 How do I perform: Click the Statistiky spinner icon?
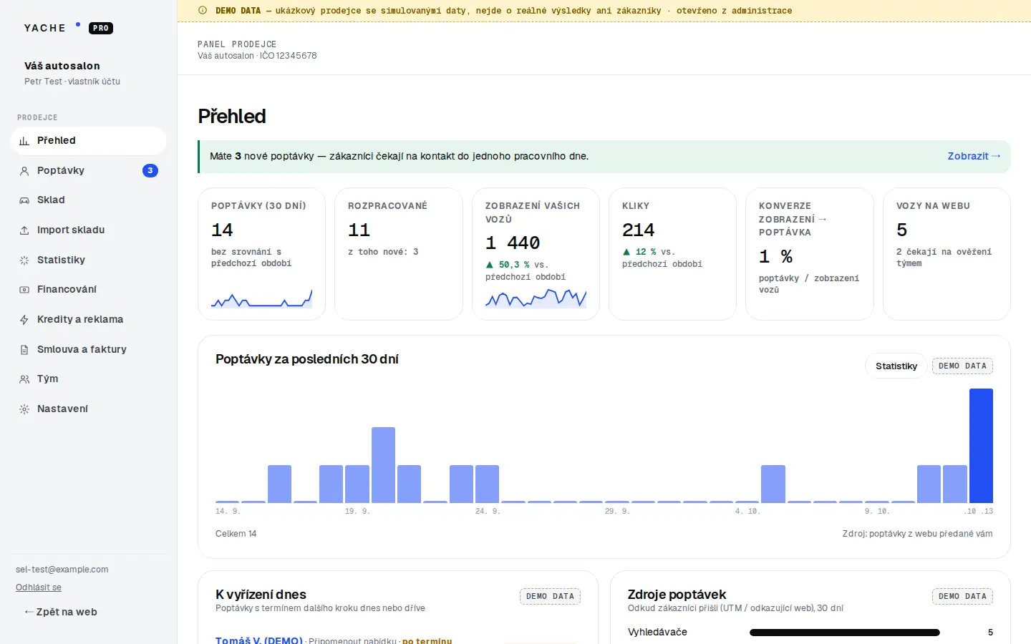coord(24,260)
